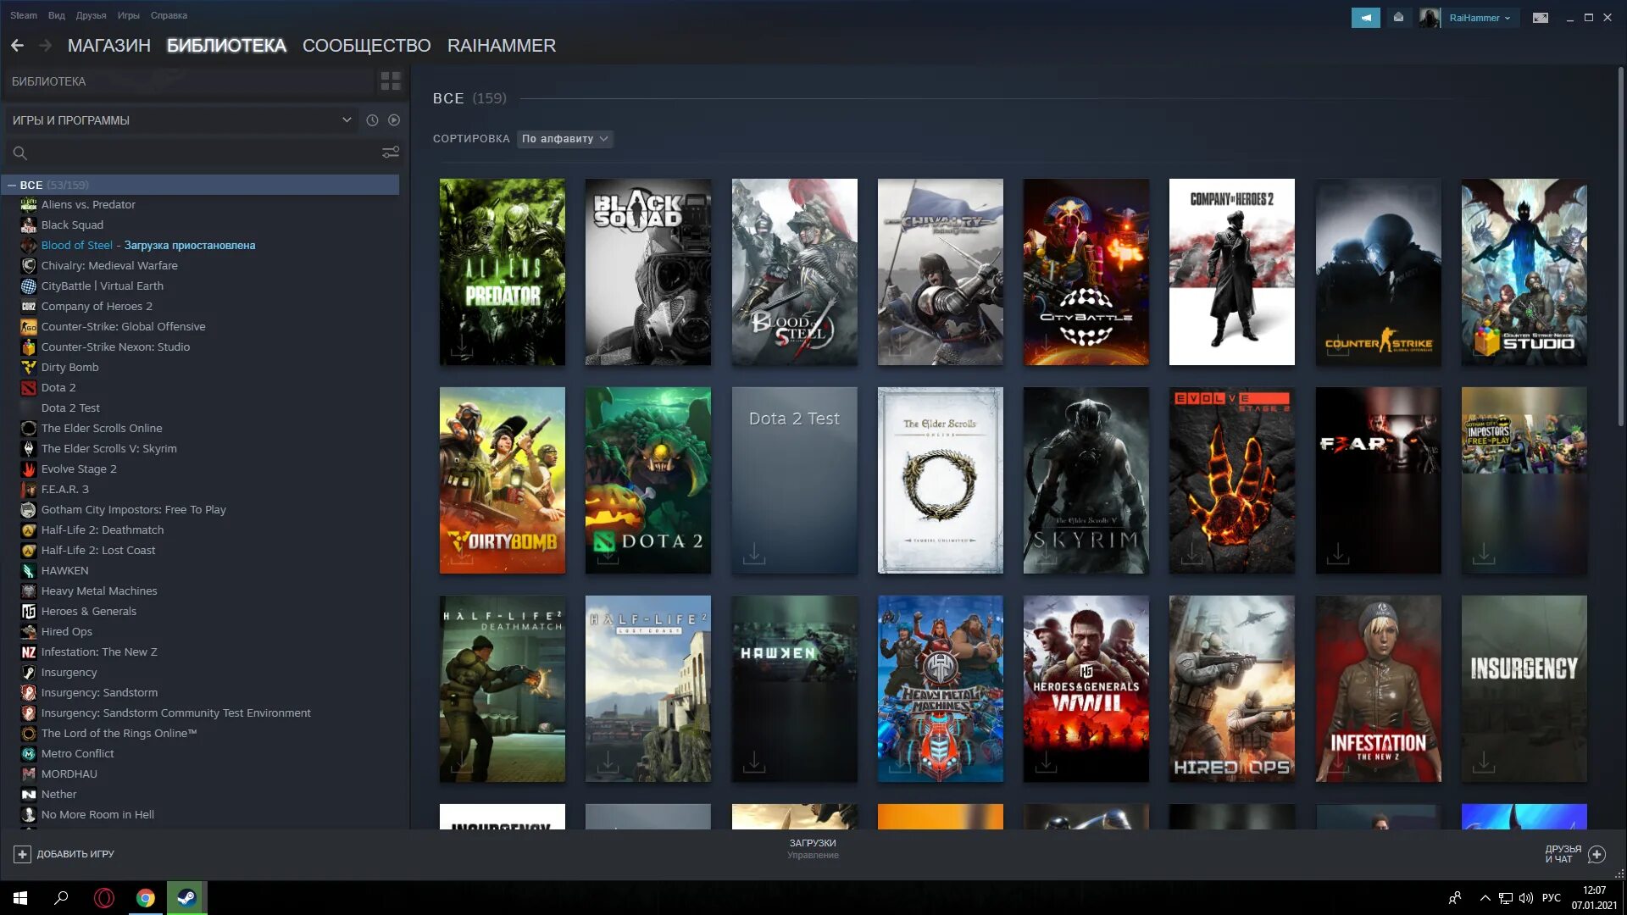Click the plus icon to add a game

point(22,854)
